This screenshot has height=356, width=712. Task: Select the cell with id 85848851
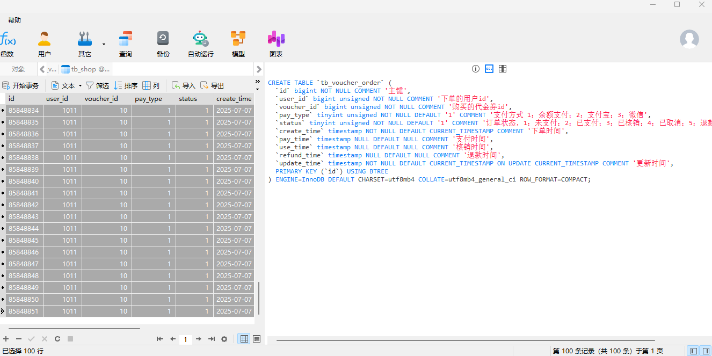point(25,311)
